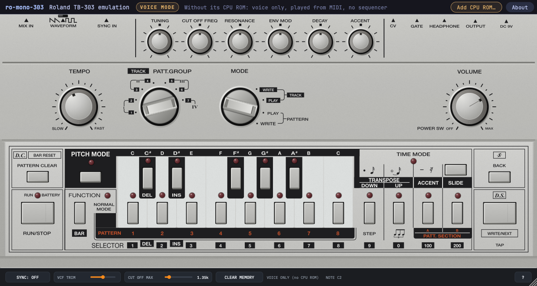
Task: Click the F# black key
Action: pyautogui.click(x=236, y=178)
